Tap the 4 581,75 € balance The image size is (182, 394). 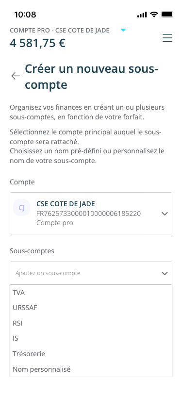click(x=38, y=43)
